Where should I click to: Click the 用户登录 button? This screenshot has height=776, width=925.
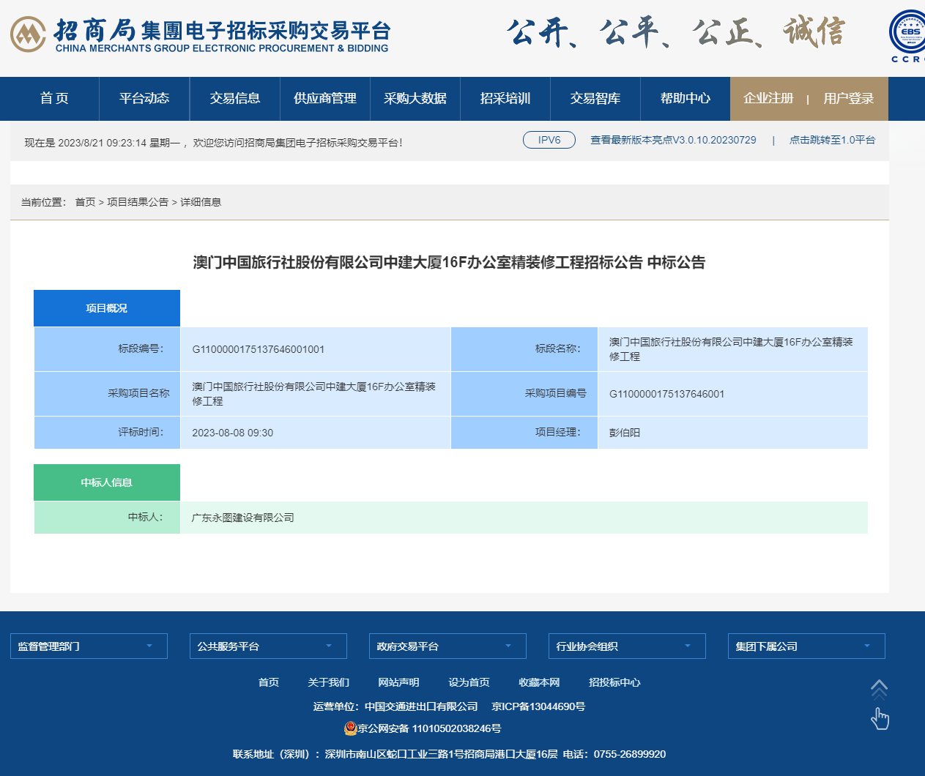[848, 98]
